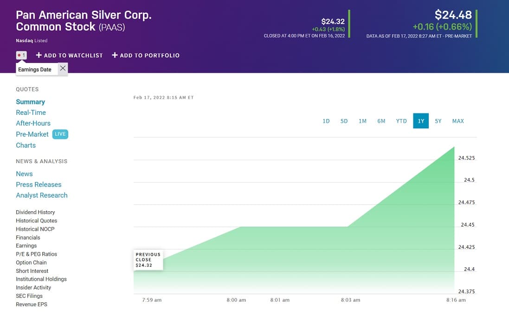This screenshot has width=509, height=315.
Task: View Historical Quotes
Action: click(x=36, y=220)
